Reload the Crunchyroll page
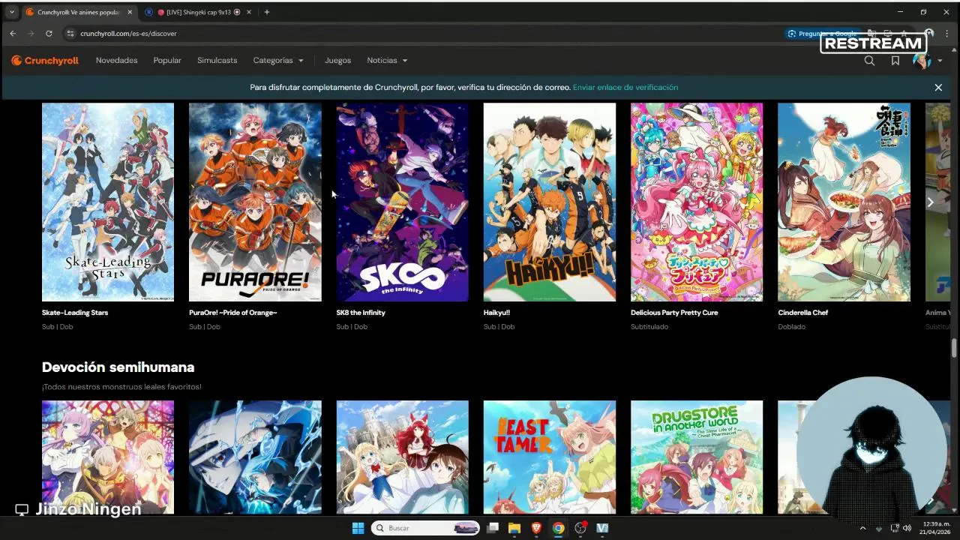Viewport: 960px width, 540px height. click(x=49, y=33)
